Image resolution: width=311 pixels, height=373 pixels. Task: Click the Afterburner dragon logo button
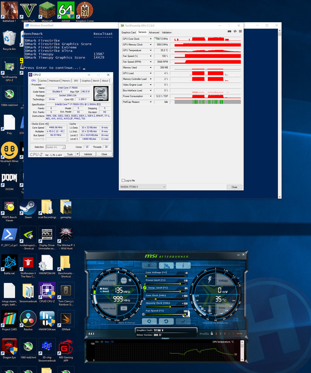166,265
